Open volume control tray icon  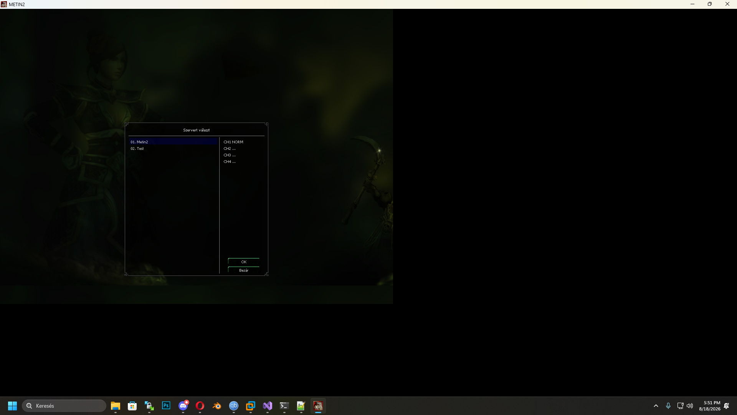point(690,406)
